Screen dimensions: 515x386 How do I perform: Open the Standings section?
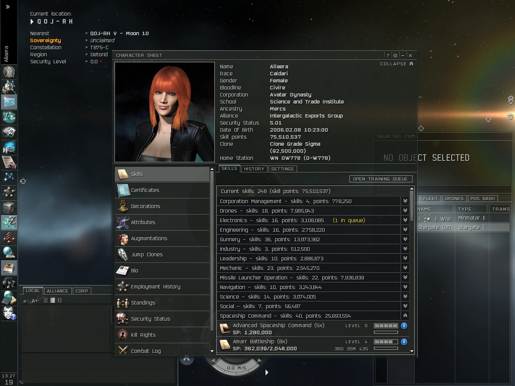coord(162,303)
